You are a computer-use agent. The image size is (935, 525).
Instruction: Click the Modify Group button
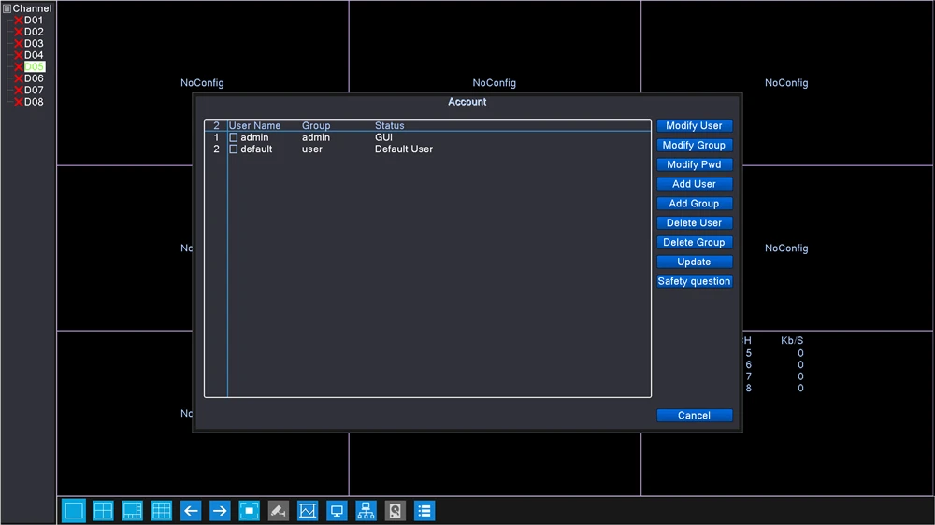(x=694, y=146)
